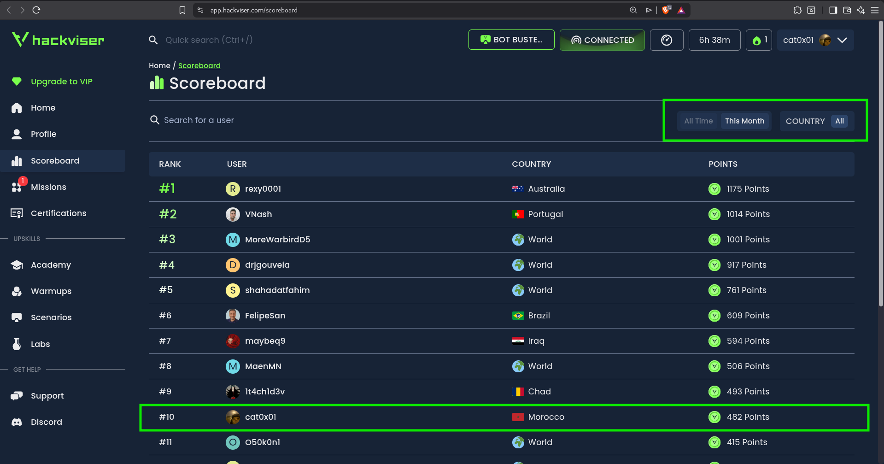Click the Hackviser logo
The width and height of the screenshot is (884, 464).
click(58, 40)
